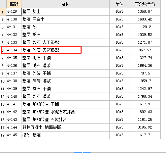Image resolution: width=166 pixels, height=153 pixels.
Task: Click unit cell 10m3 in row 4-145
Action: (x=120, y=135)
